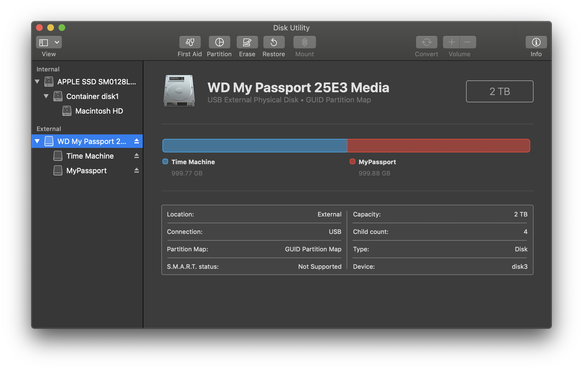The width and height of the screenshot is (583, 370).
Task: Click the External section header
Action: pyautogui.click(x=49, y=129)
